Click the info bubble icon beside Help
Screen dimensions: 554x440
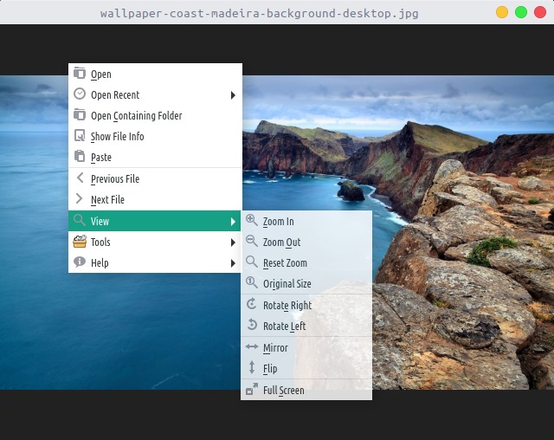pos(80,262)
